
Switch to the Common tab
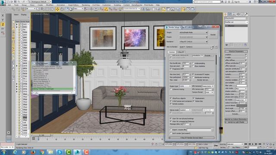(x=172, y=52)
